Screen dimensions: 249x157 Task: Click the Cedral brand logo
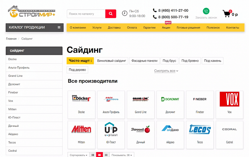[x=229, y=129]
